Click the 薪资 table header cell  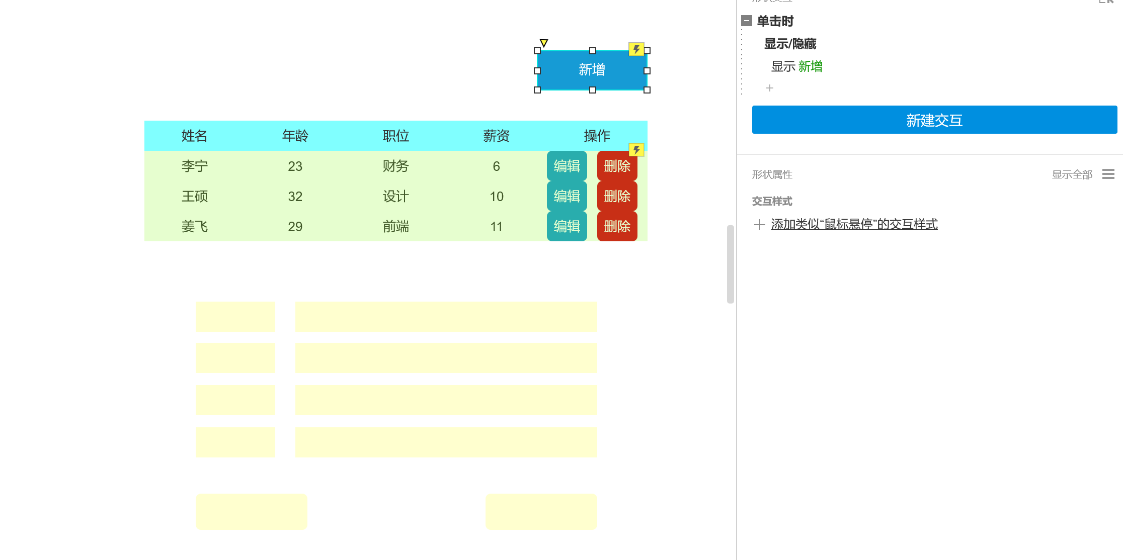496,136
